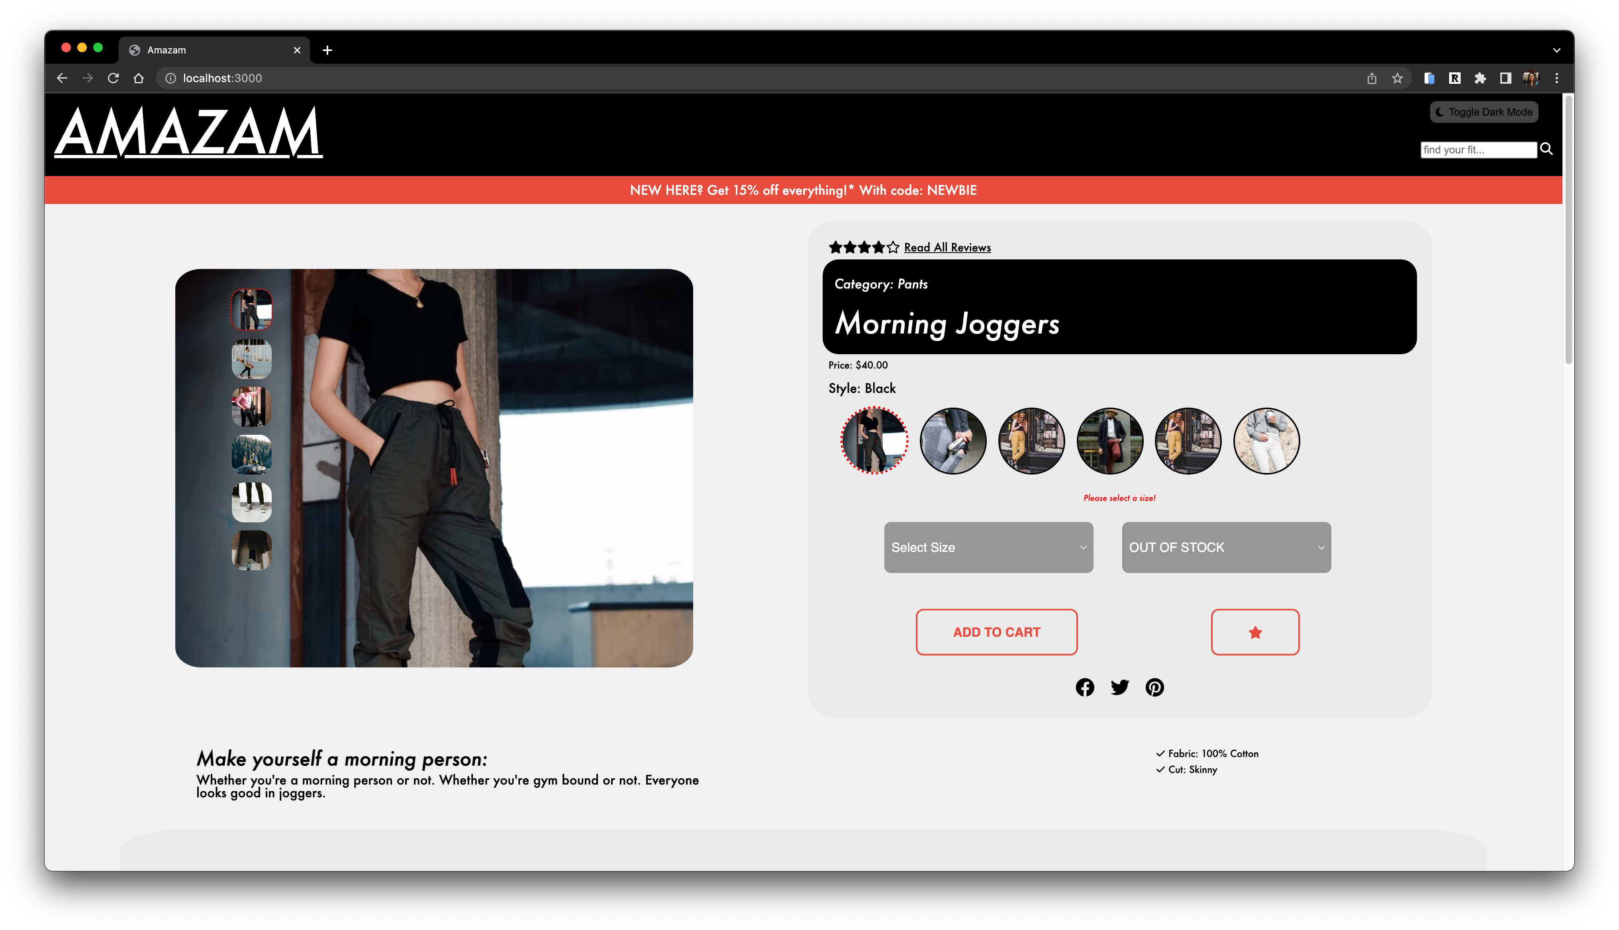Pin the product using Pinterest icon

[1154, 687]
